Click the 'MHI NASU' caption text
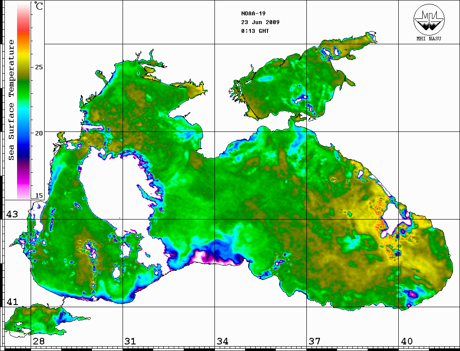460x351 pixels. [429, 39]
